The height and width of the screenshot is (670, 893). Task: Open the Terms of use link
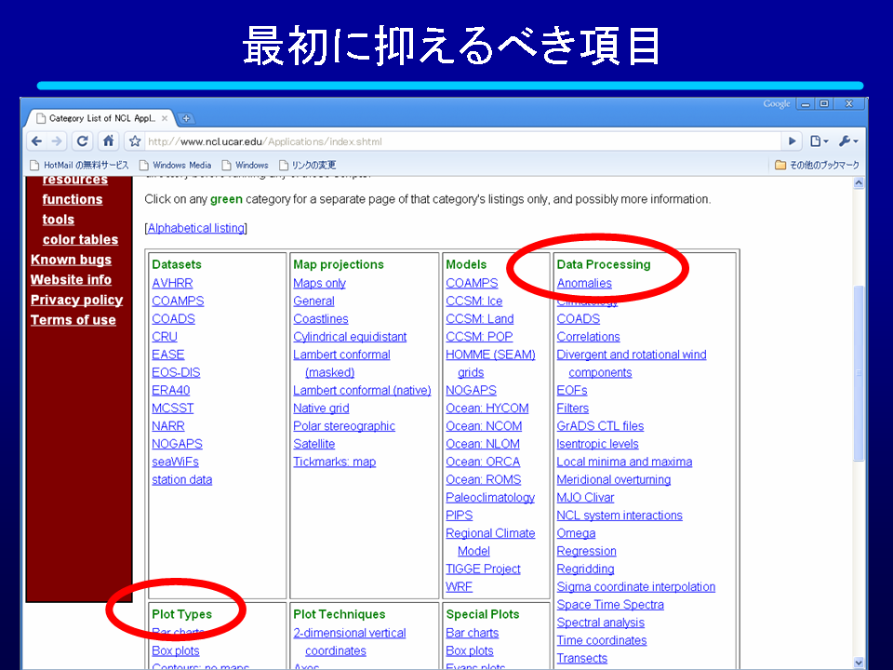[73, 320]
